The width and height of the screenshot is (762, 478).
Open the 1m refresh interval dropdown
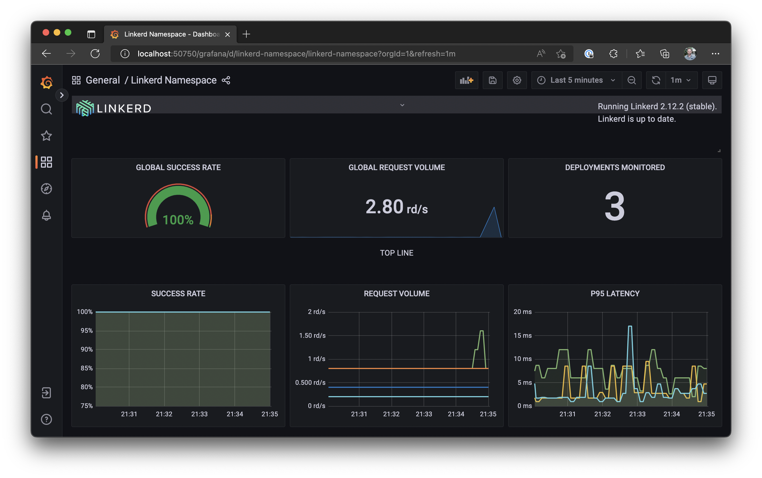681,80
